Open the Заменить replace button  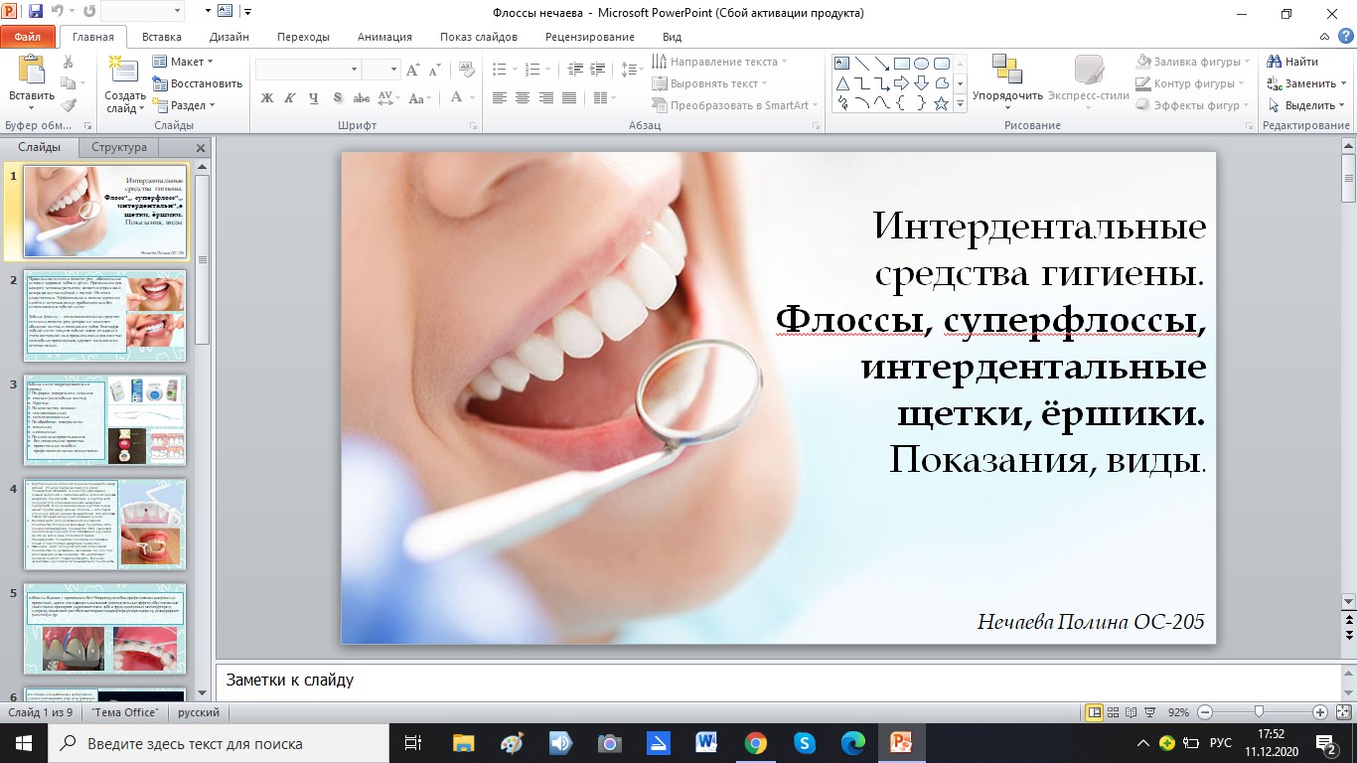[x=1306, y=83]
